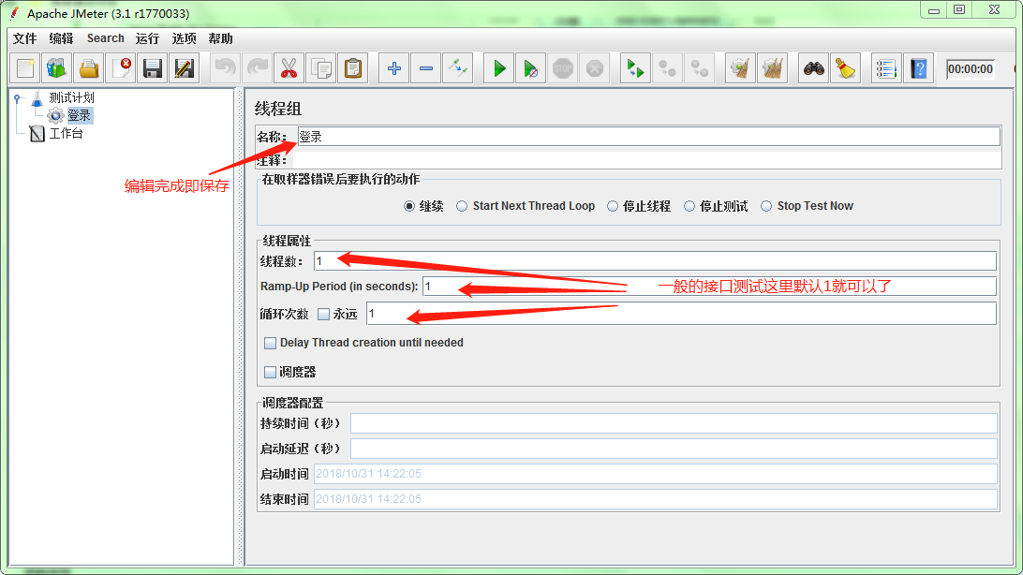Viewport: 1023px width, 575px height.
Task: Collapse the 测试计划 tree node
Action: coord(18,98)
